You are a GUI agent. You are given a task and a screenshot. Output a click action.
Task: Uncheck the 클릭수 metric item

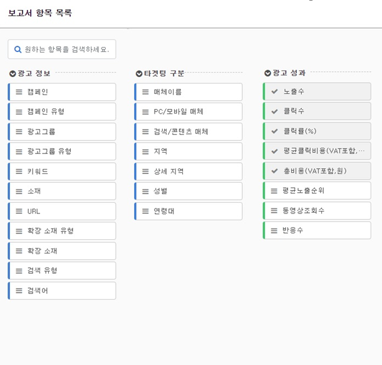(x=317, y=111)
